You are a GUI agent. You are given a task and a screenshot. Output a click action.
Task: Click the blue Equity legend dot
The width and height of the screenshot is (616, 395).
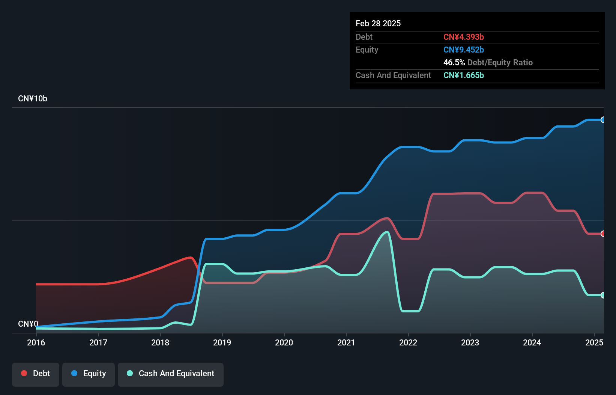point(75,373)
